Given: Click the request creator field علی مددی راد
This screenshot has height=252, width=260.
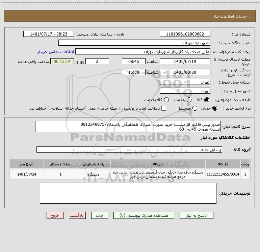Looking at the screenshot, I should coord(143,51).
